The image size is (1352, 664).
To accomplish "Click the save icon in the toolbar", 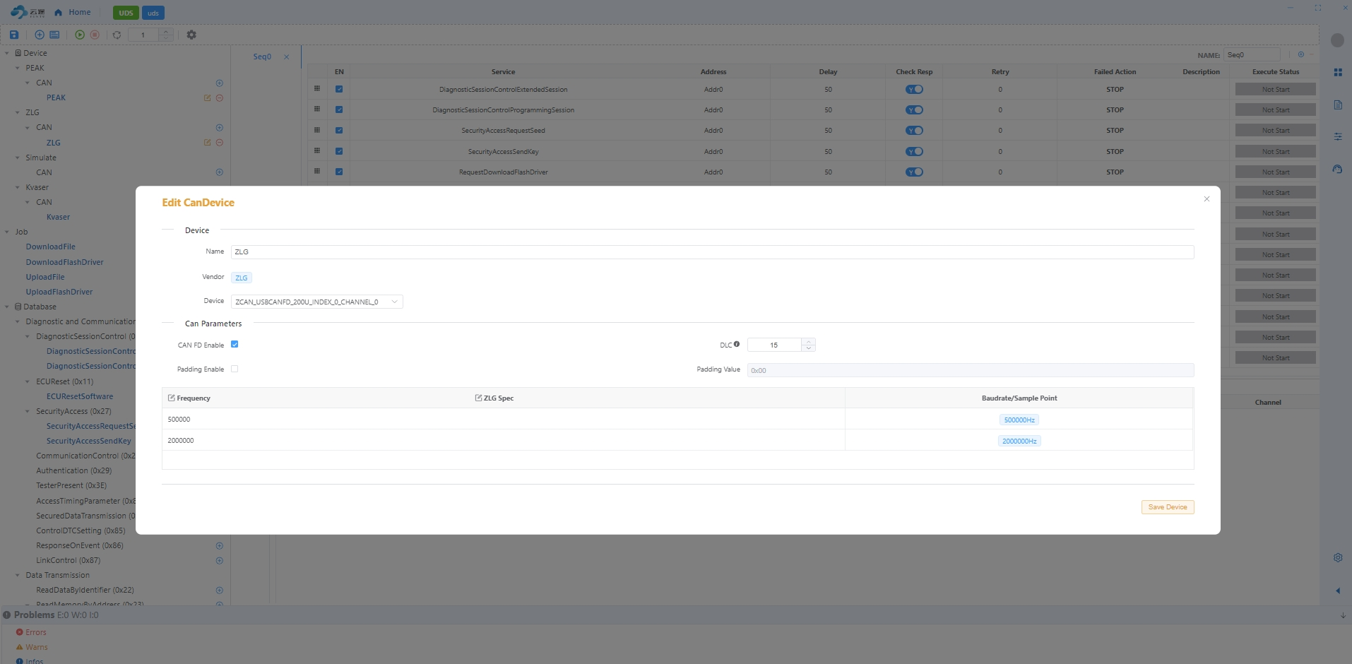I will click(14, 35).
